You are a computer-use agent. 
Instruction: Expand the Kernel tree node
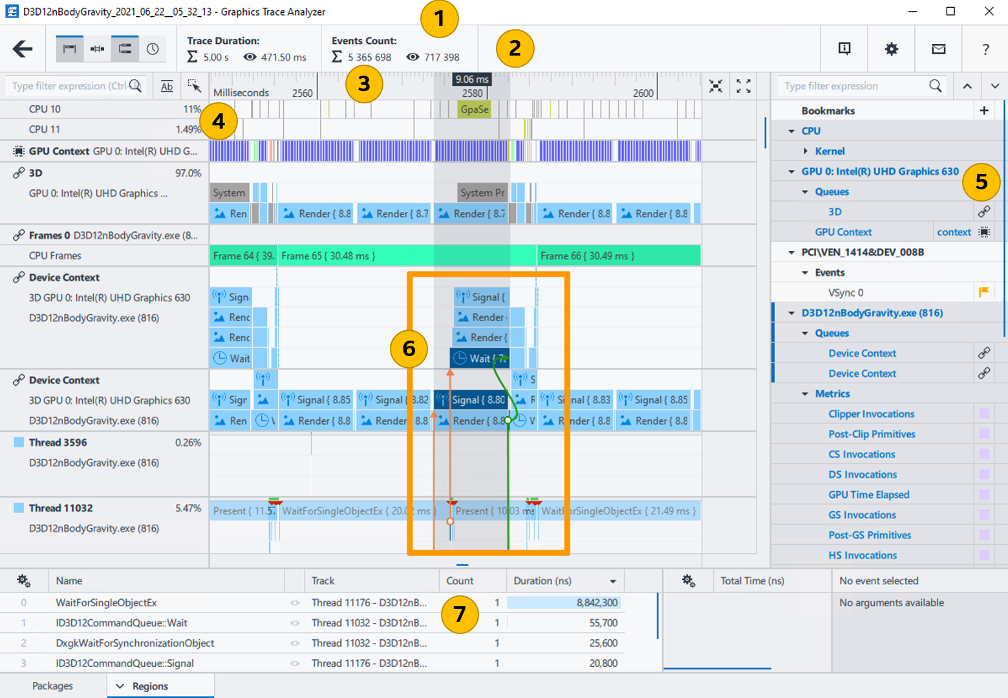(806, 151)
